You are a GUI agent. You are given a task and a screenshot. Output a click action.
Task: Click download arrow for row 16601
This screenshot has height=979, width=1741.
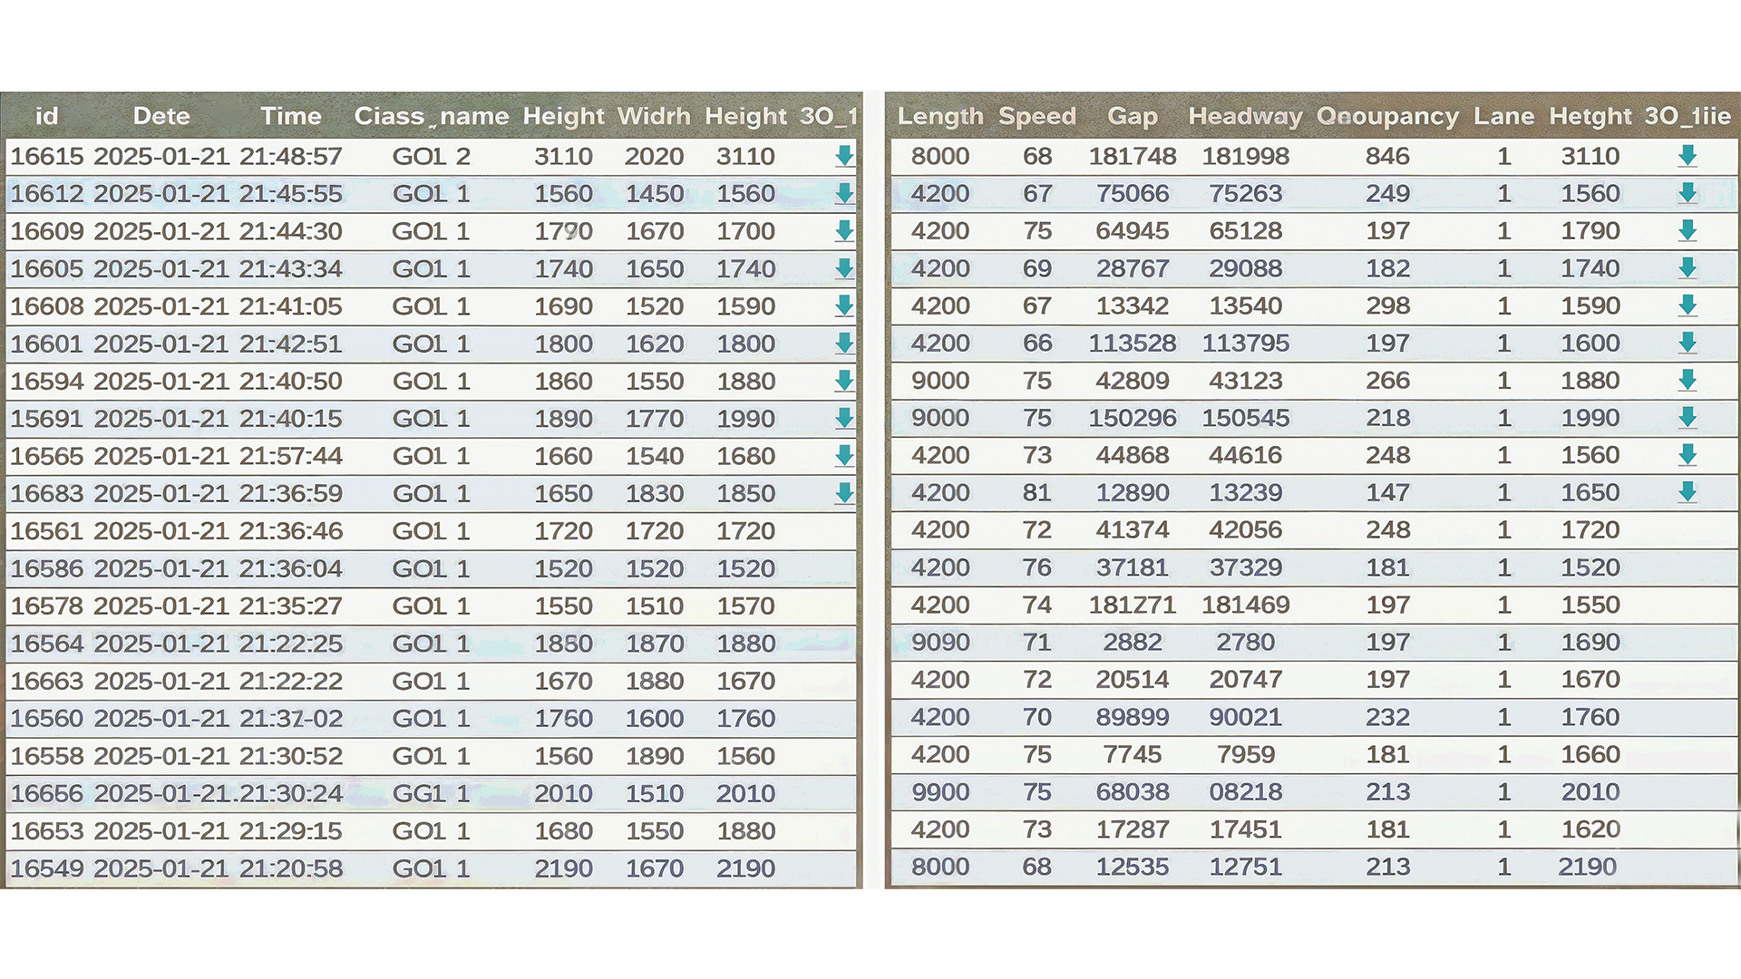[844, 344]
